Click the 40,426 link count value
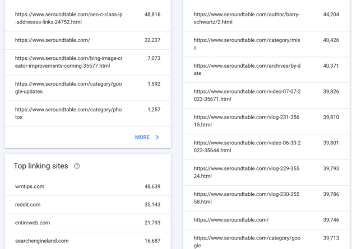Image resolution: width=352 pixels, height=249 pixels. (x=331, y=40)
